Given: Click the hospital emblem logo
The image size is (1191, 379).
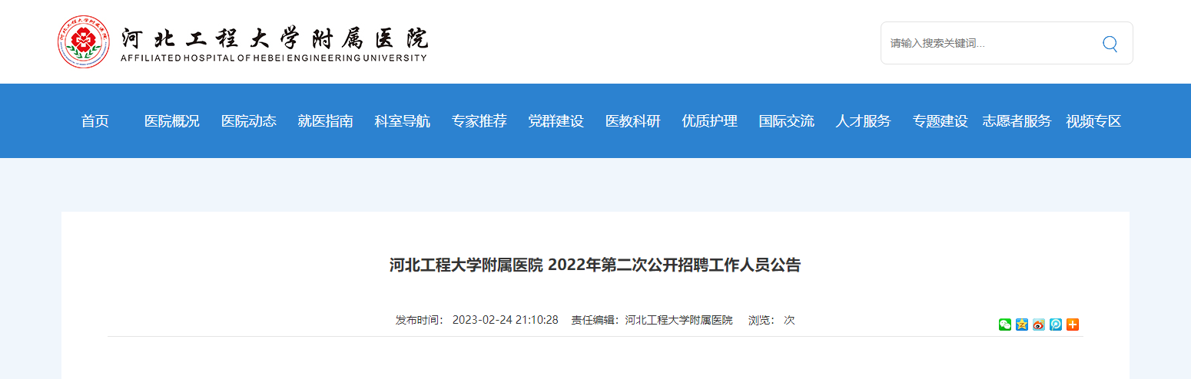Looking at the screenshot, I should click(x=85, y=42).
